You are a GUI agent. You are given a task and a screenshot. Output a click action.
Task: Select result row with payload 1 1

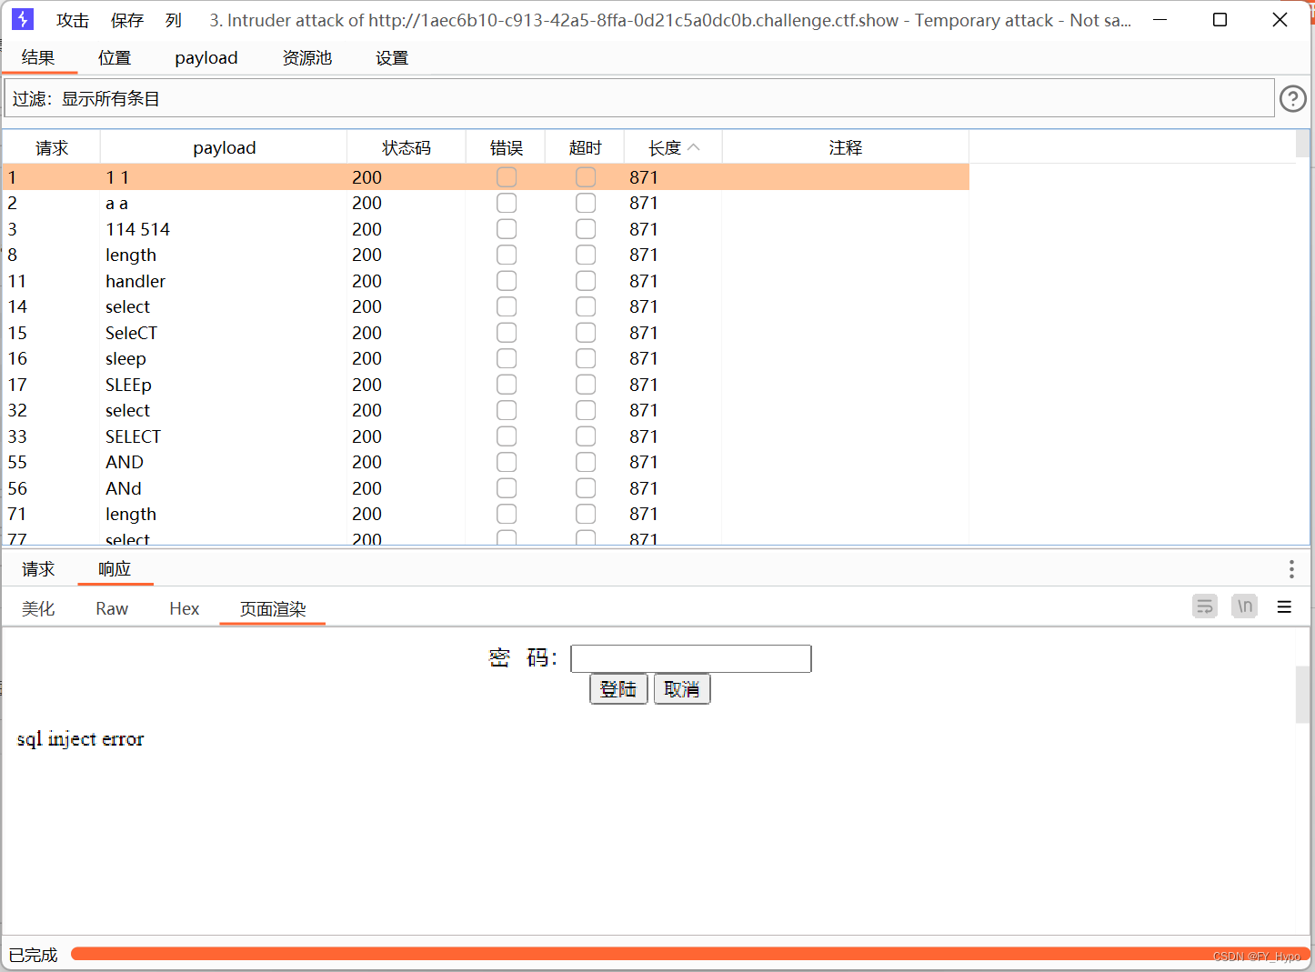click(487, 177)
